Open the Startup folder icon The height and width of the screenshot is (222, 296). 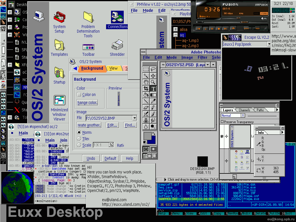[x=59, y=73]
